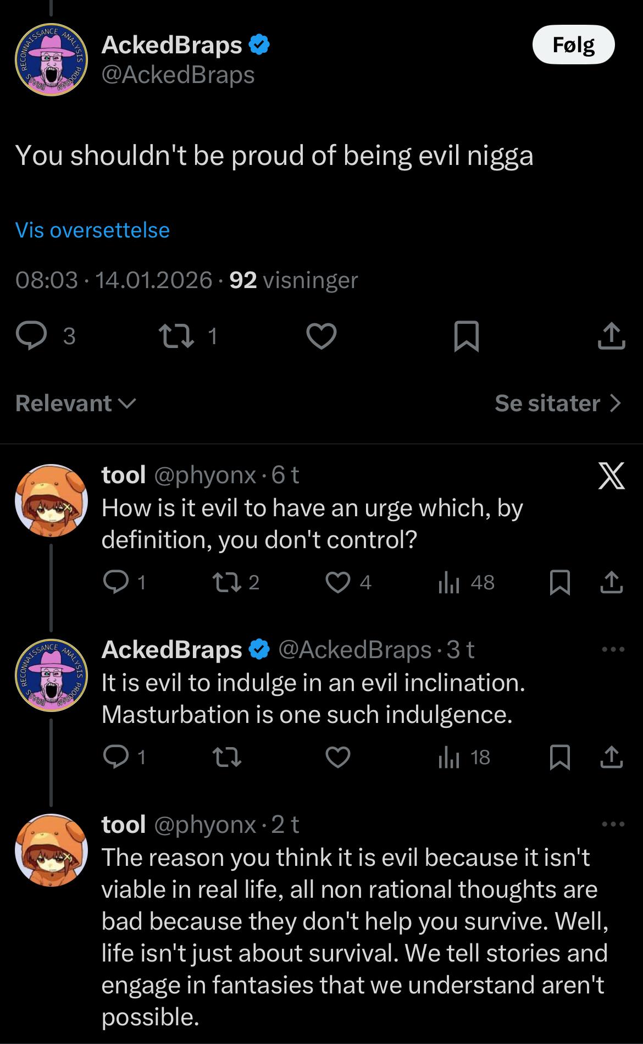Click the X logo icon on first reply
Viewport: 643px width, 1044px height.
coord(611,476)
